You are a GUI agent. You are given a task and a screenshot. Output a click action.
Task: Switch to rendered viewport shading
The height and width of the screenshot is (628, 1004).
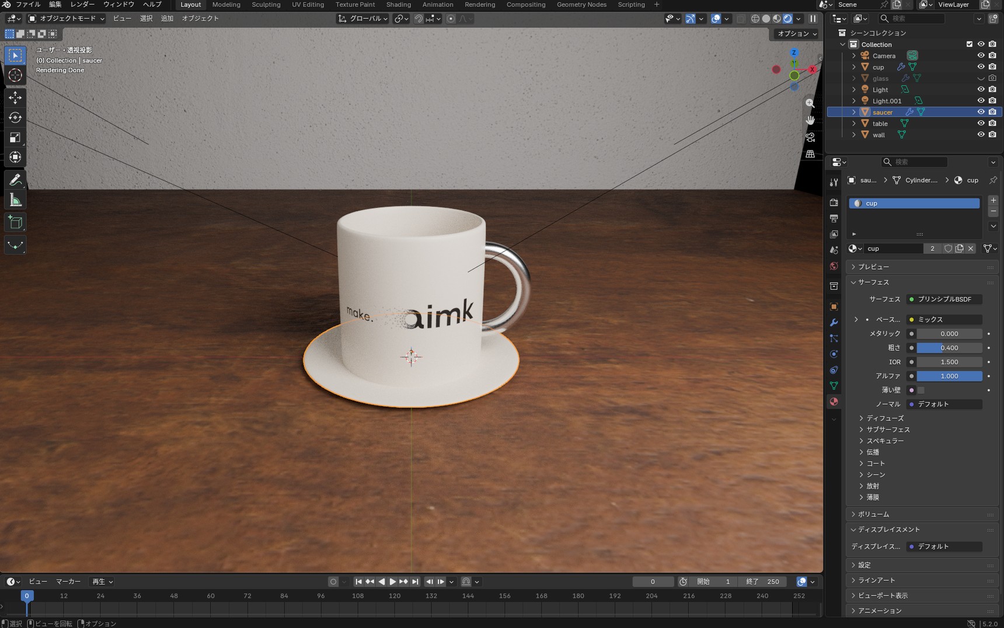[x=787, y=19]
